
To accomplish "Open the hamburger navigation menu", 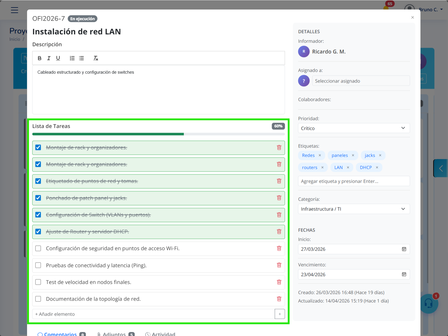I will pos(14,10).
